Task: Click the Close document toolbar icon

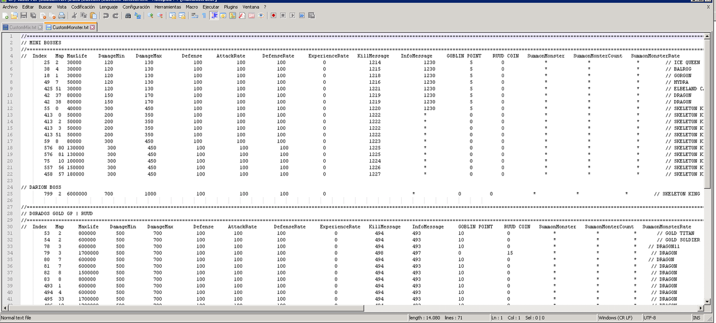Action: coord(43,16)
